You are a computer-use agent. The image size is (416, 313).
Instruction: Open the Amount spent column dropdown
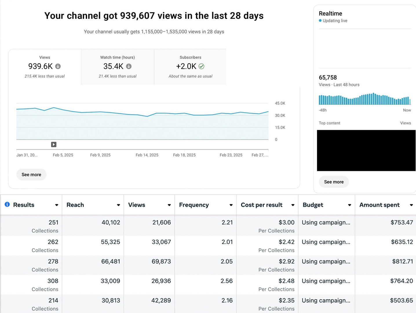[x=411, y=205]
